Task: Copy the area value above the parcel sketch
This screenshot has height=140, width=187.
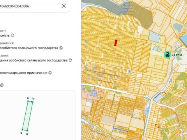Action: point(2,85)
